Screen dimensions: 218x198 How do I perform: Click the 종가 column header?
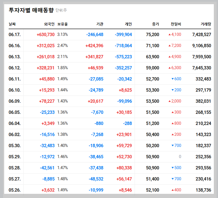[156, 24]
